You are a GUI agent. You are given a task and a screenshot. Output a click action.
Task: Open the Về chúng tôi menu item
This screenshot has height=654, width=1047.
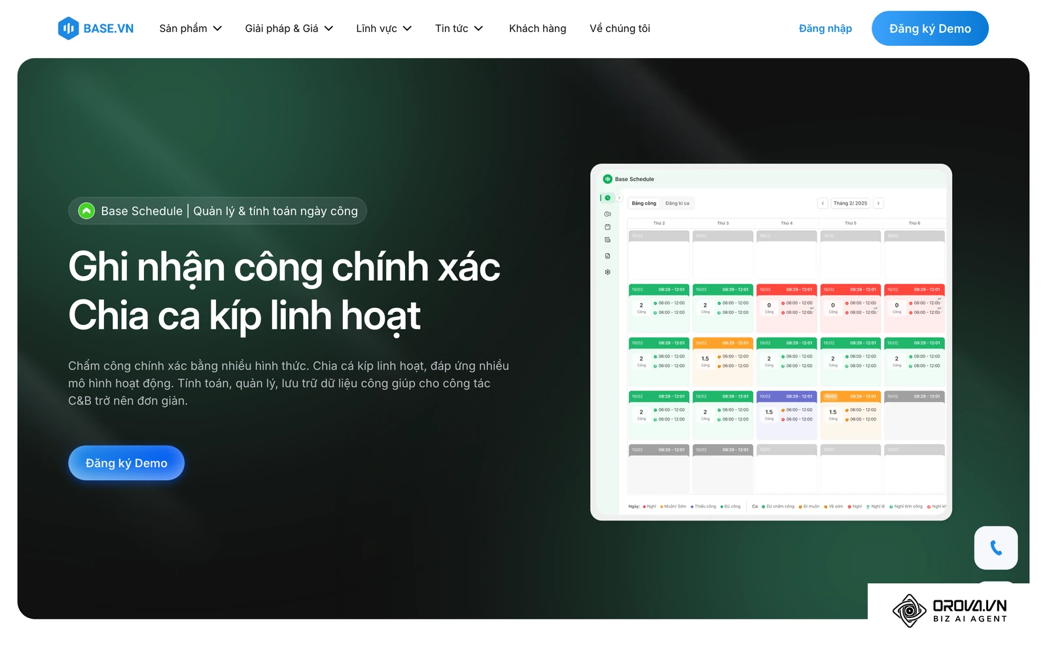click(620, 28)
